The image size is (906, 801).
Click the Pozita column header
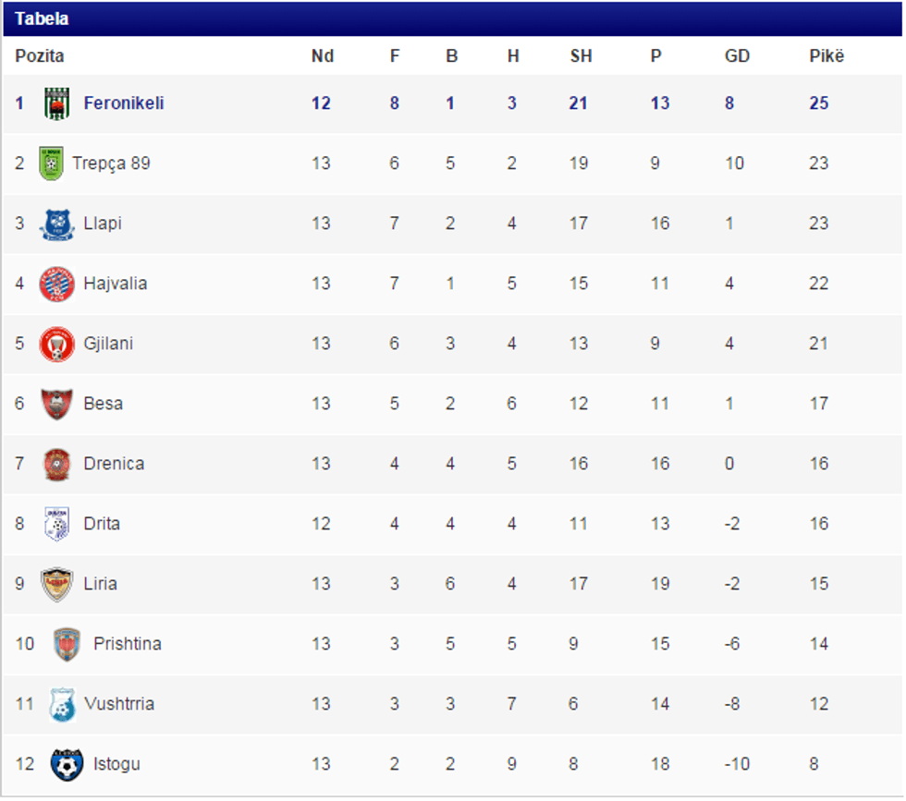[40, 56]
